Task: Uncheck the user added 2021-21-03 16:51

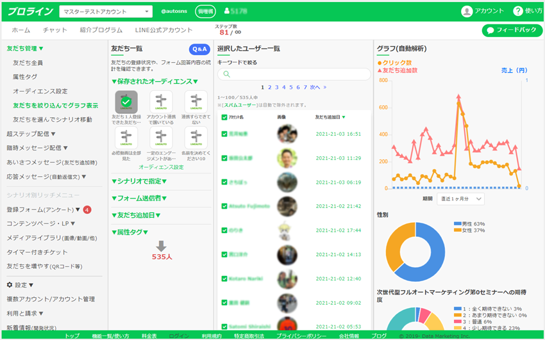Action: pyautogui.click(x=224, y=134)
